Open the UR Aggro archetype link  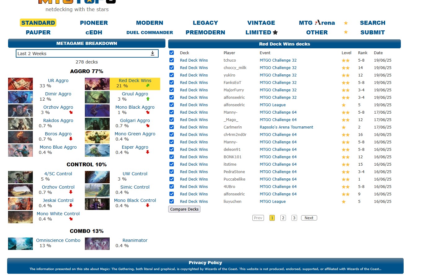click(58, 81)
